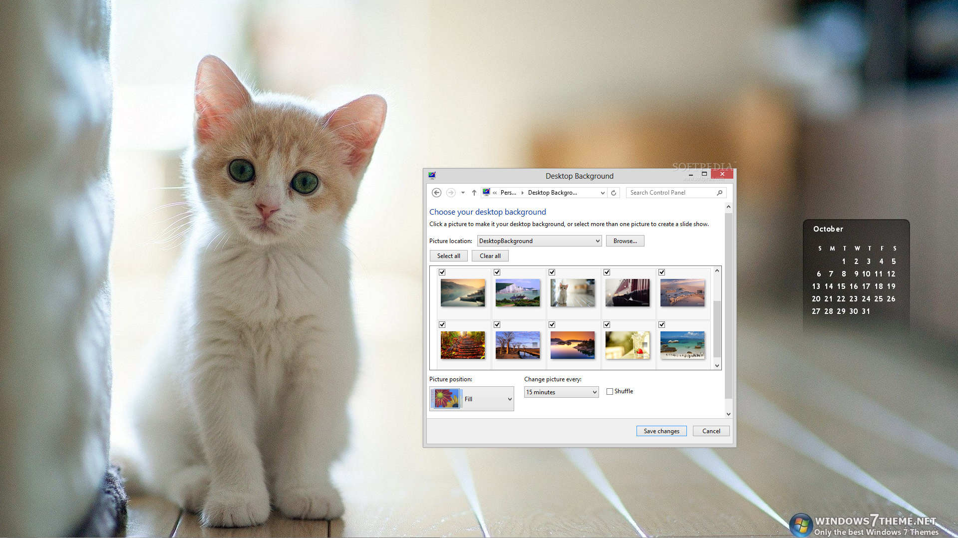
Task: Open the recent locations dropdown arrow
Action: [x=463, y=193]
